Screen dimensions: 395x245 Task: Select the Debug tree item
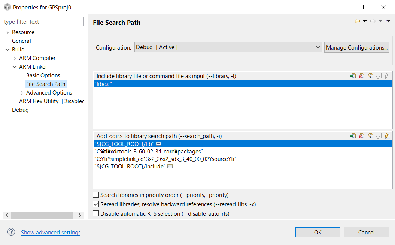point(20,110)
